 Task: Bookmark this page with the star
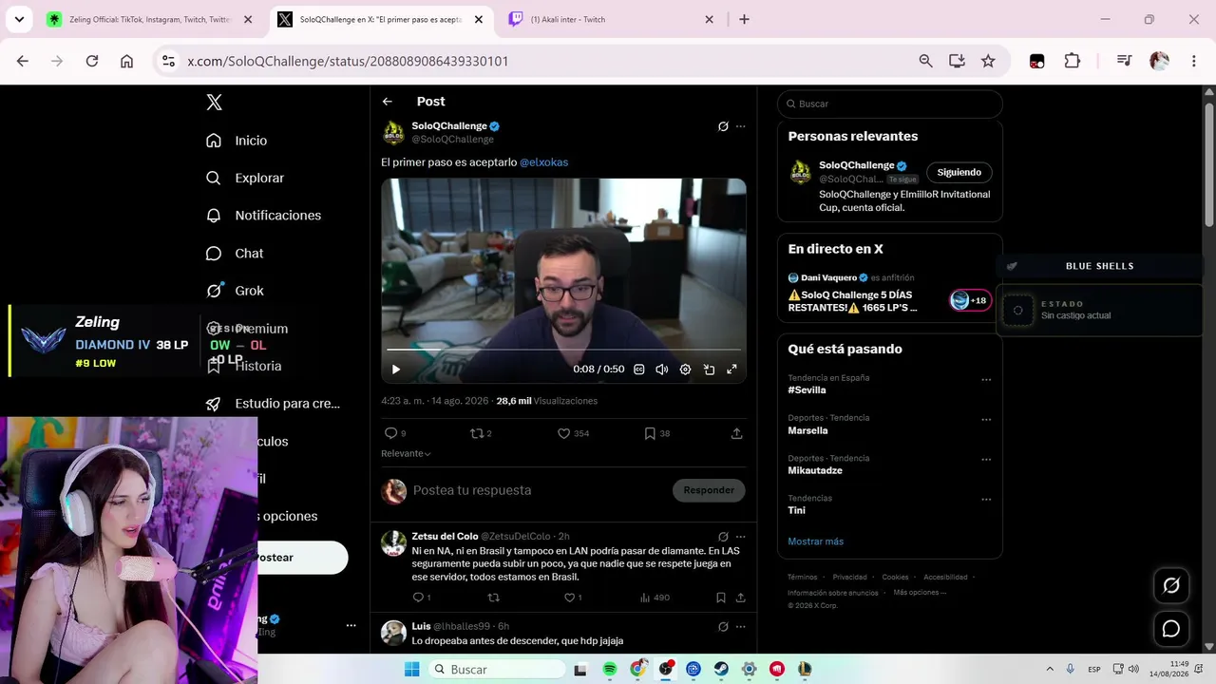988,61
